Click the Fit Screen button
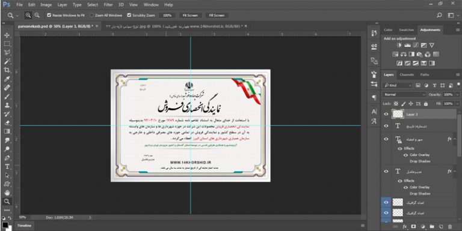462x231 pixels. pyautogui.click(x=190, y=15)
